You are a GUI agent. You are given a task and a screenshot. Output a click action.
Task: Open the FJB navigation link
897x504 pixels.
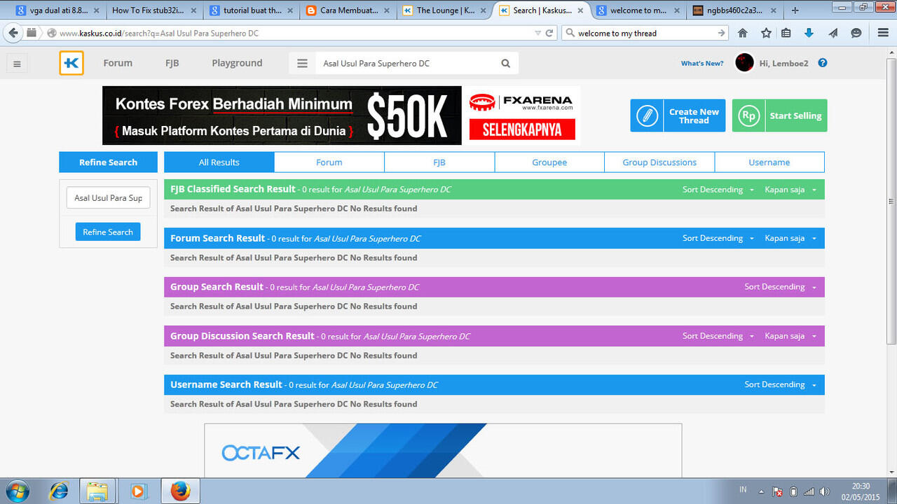(x=172, y=63)
